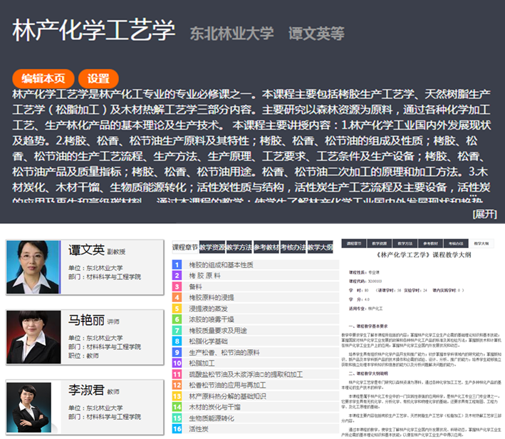This screenshot has height=439, width=505.
Task: Switch to the 考核办法 tab
Action: pyautogui.click(x=293, y=247)
